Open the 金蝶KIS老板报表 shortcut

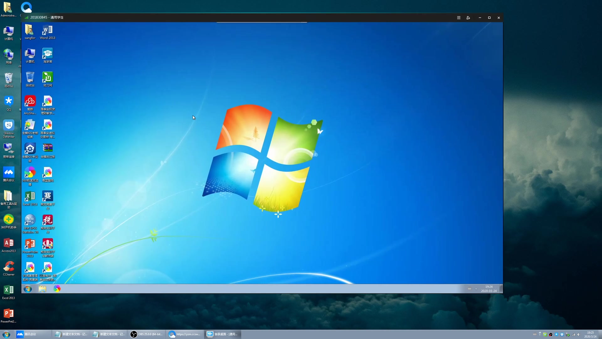click(30, 129)
